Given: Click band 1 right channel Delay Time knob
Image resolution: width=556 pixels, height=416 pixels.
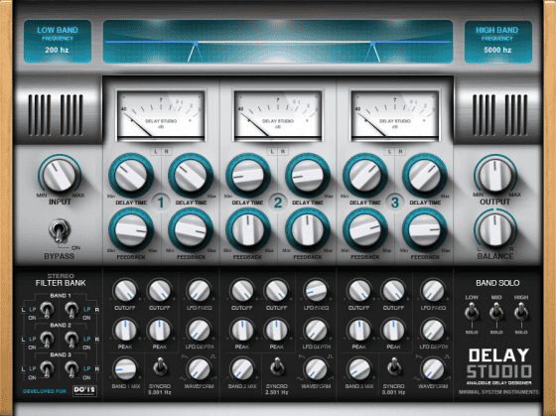Looking at the screenshot, I should [191, 175].
